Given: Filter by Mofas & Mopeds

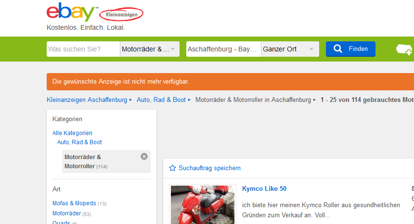Looking at the screenshot, I should click(74, 203).
